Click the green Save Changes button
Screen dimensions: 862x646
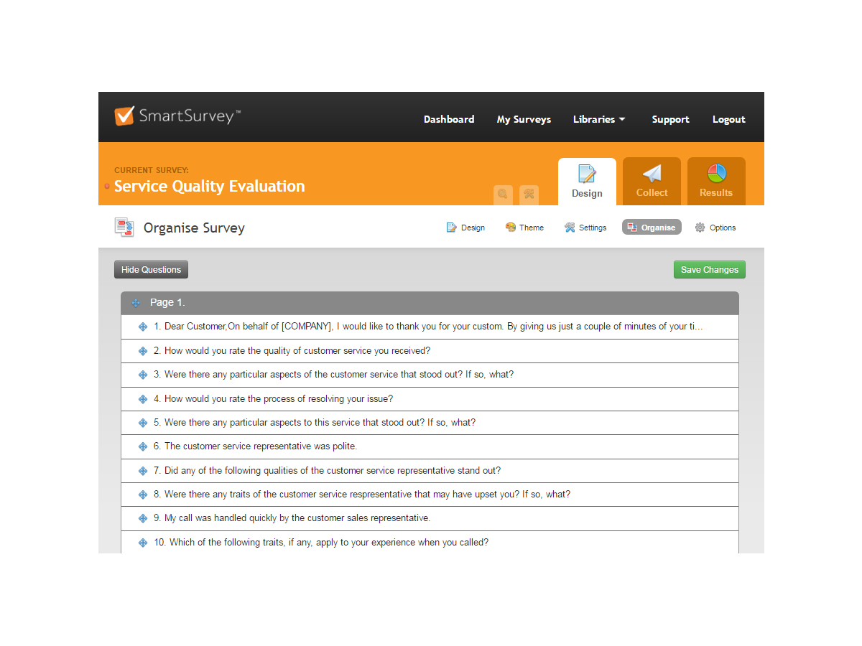click(x=709, y=270)
